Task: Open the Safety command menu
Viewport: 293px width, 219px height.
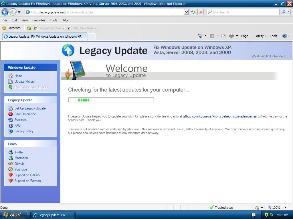Action: click(260, 36)
